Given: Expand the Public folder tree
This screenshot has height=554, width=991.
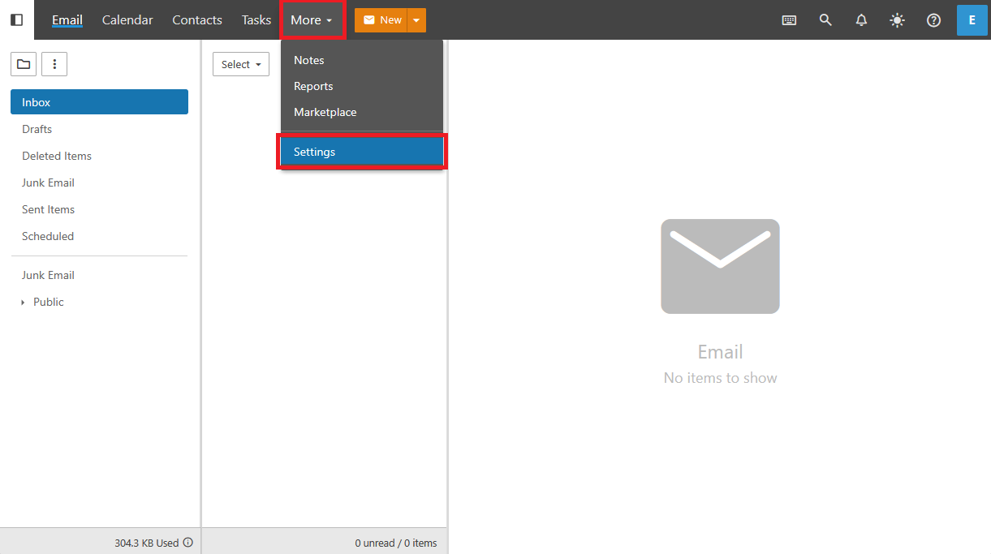Looking at the screenshot, I should click(x=23, y=303).
